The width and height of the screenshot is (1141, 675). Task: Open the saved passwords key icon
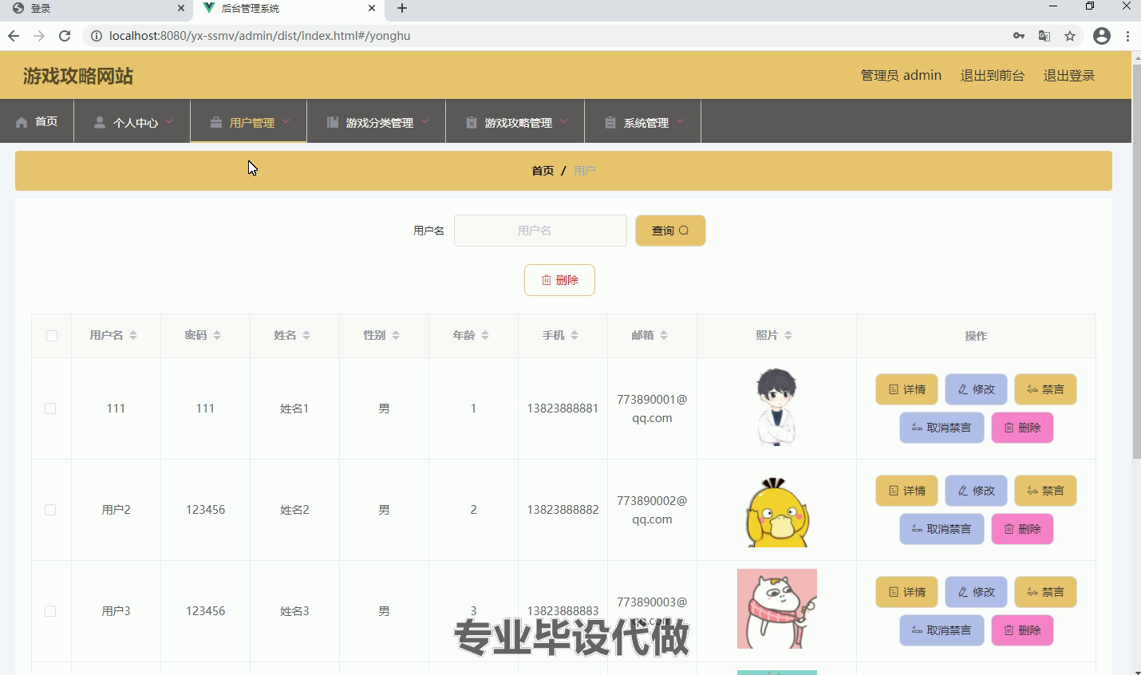click(x=1019, y=36)
